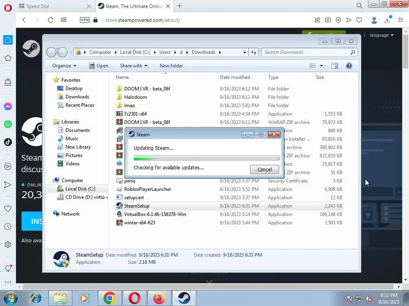
Task: Reload the Steam page in Opera
Action: (50, 20)
